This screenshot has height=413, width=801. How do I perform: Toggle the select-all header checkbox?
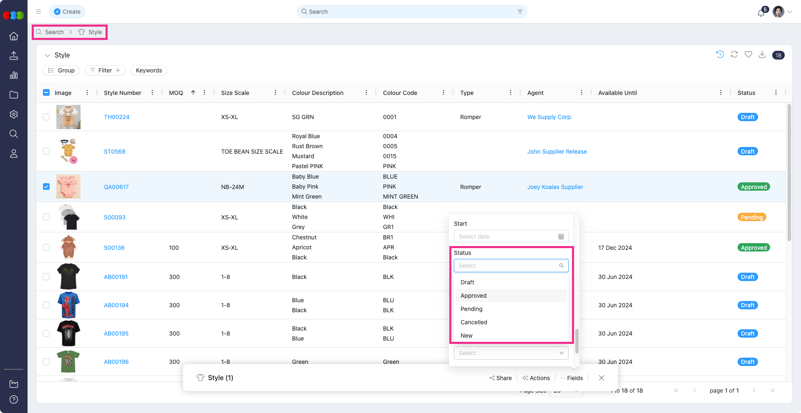click(46, 92)
